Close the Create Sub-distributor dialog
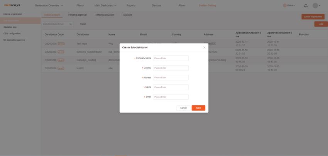The image size is (328, 156). click(205, 47)
